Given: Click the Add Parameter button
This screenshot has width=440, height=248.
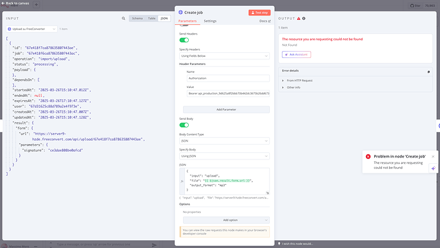Looking at the screenshot, I should [x=226, y=110].
